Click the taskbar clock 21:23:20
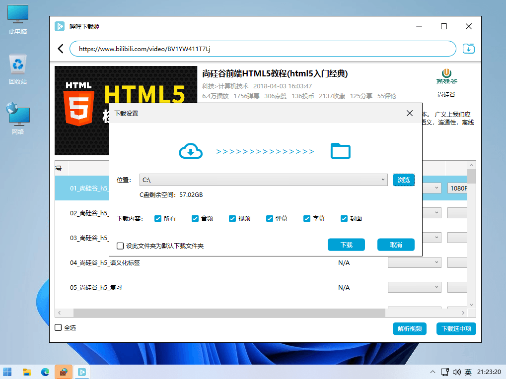 point(489,372)
